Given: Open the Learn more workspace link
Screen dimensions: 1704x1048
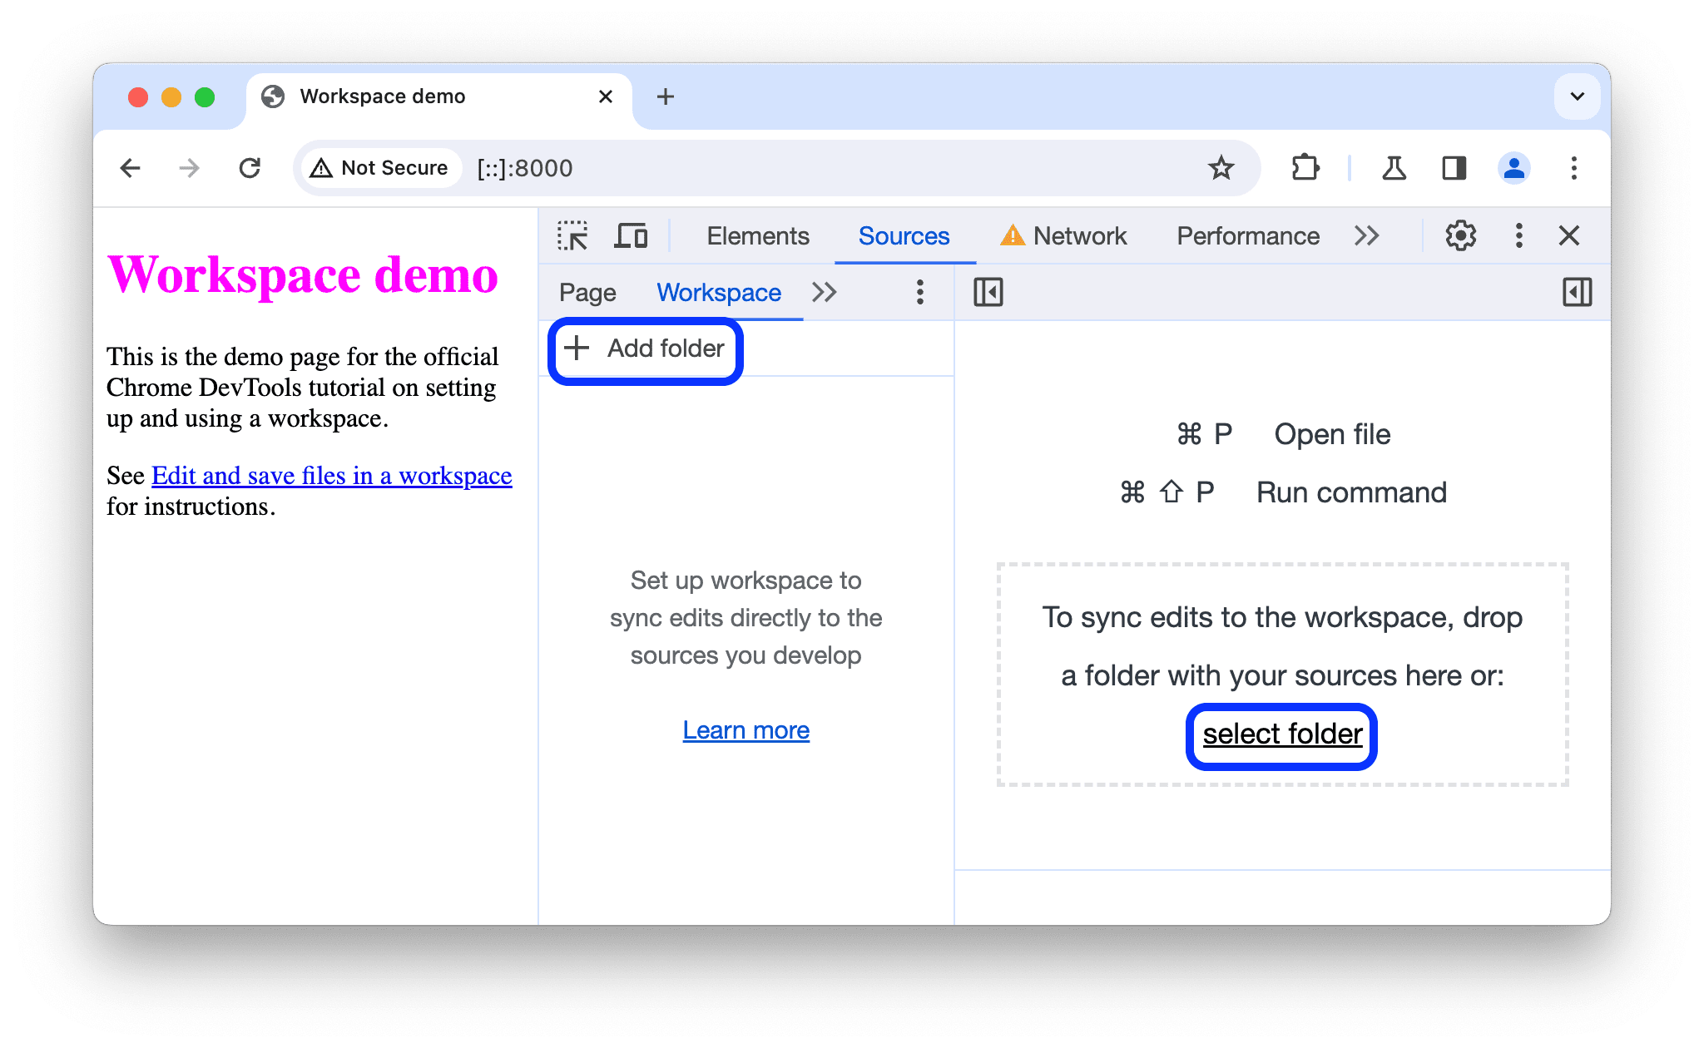Looking at the screenshot, I should (x=746, y=729).
